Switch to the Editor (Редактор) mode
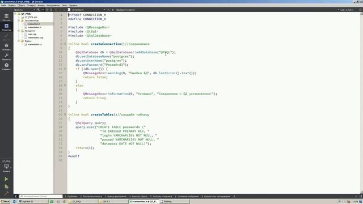 pyautogui.click(x=6, y=27)
